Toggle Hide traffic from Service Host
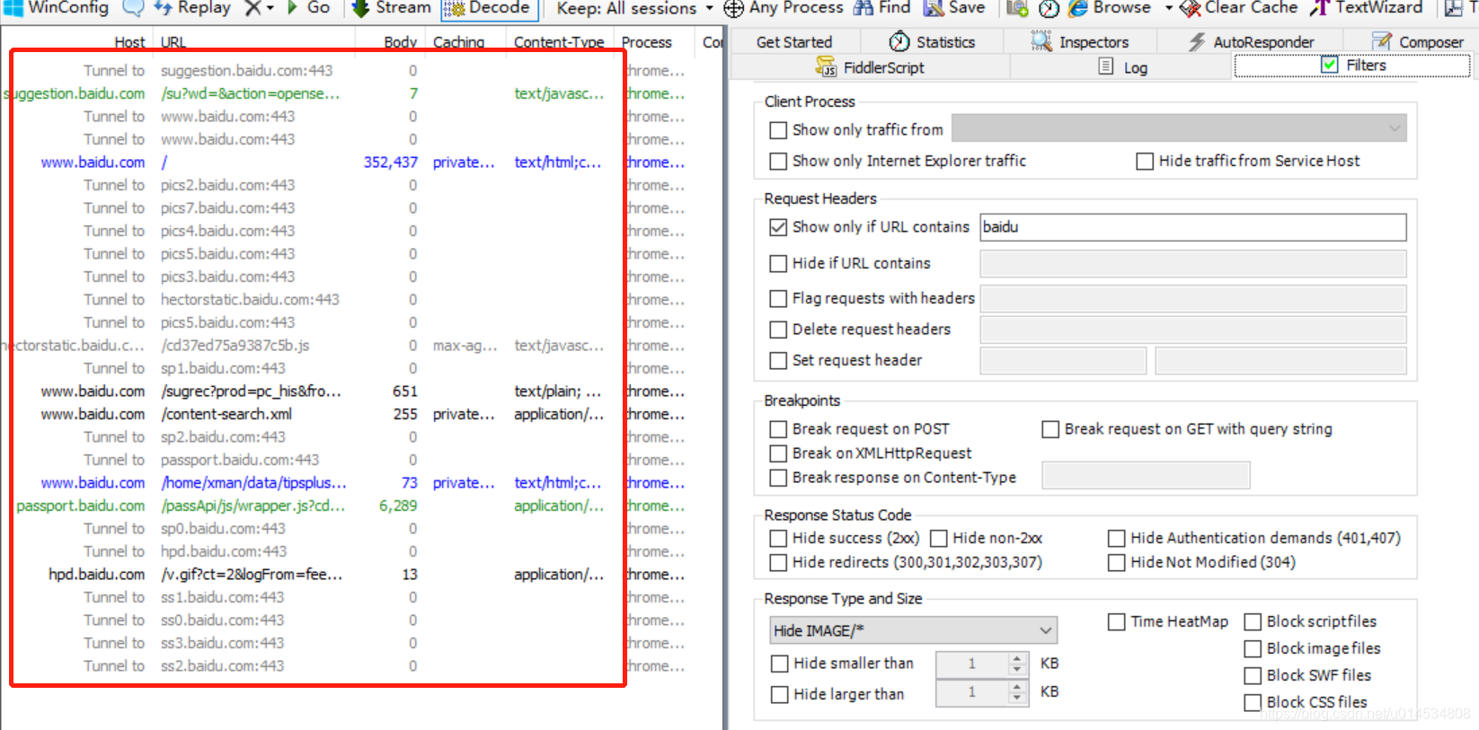The height and width of the screenshot is (730, 1479). (x=1145, y=162)
